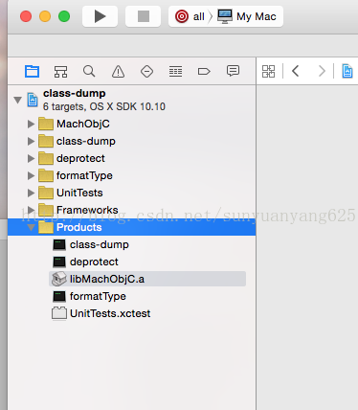The width and height of the screenshot is (358, 410).
Task: Select the deprotect group folder
Action: [x=131, y=158]
